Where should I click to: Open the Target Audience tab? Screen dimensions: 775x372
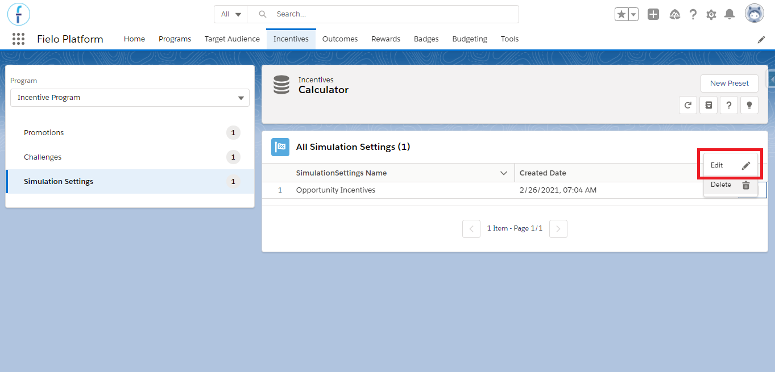click(232, 39)
